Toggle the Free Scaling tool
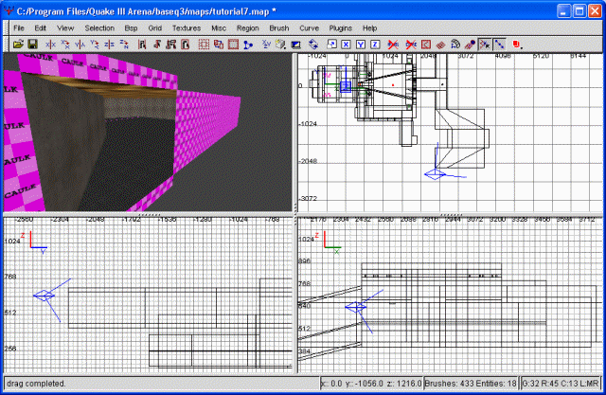This screenshot has height=395, width=606. click(x=331, y=45)
